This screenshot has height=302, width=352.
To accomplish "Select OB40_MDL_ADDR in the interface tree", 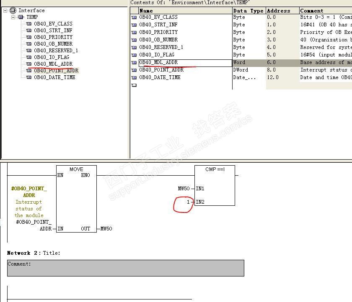I will pos(53,64).
